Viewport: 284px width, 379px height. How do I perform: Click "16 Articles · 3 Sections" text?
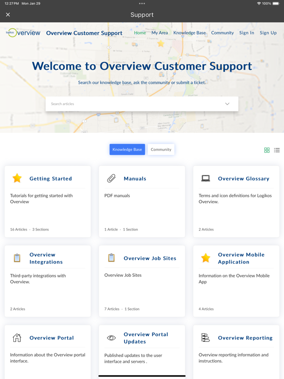coord(30,229)
